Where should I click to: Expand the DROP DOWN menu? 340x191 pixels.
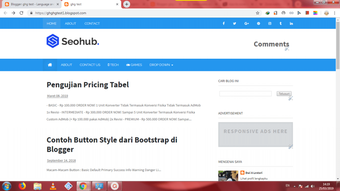[x=161, y=65]
